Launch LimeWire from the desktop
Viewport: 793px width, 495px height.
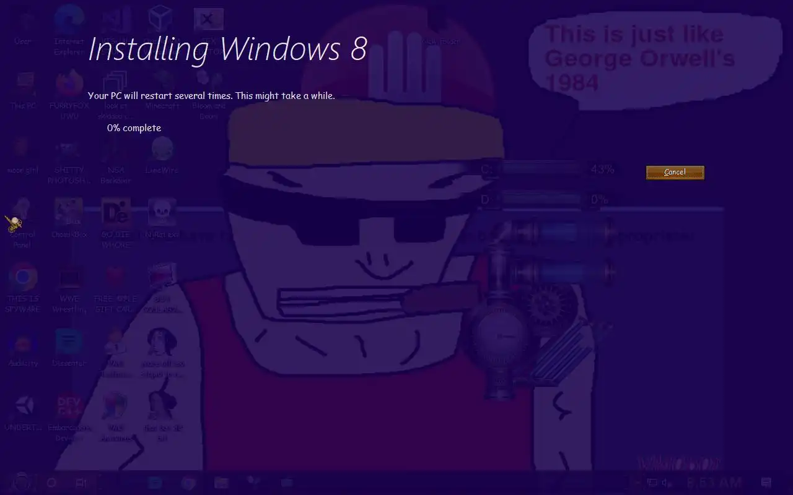point(162,156)
